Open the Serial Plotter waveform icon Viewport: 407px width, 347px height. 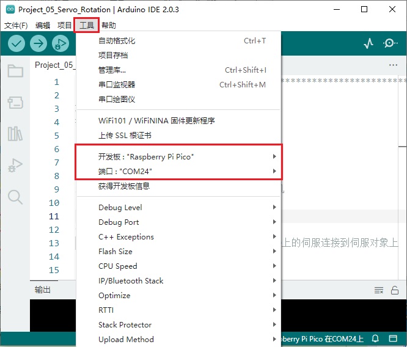click(x=369, y=43)
